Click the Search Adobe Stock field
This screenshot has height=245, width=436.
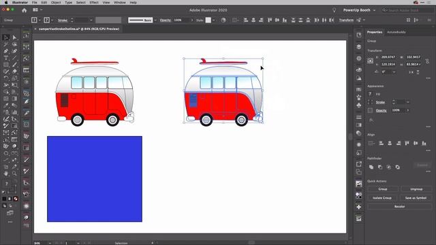[x=407, y=10]
